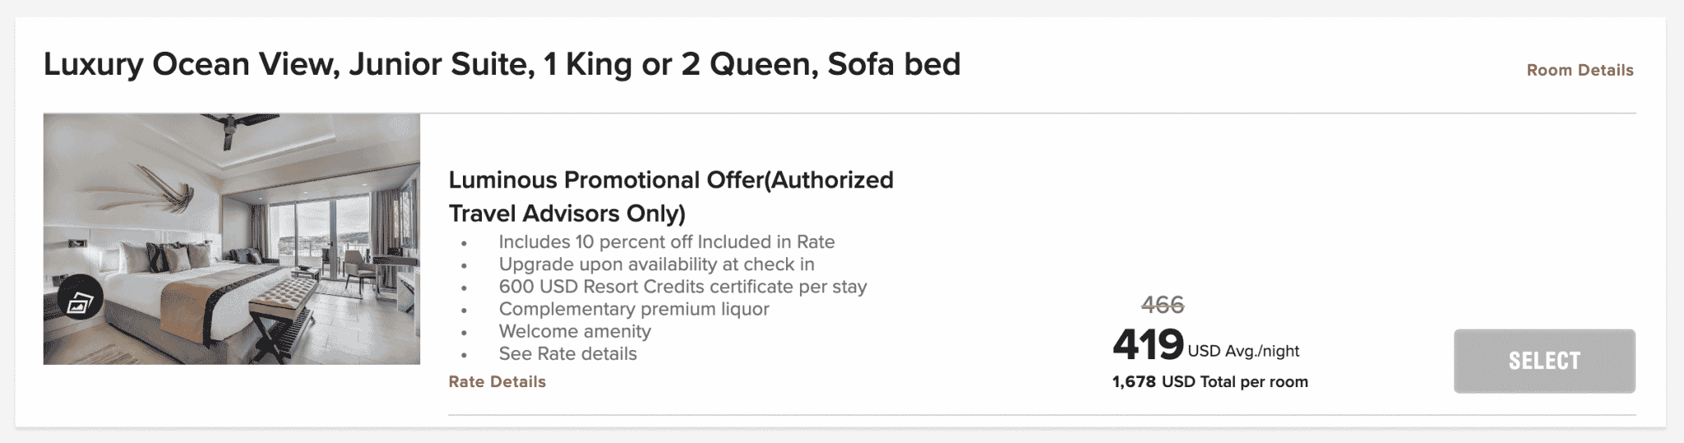Open the photo gallery icon on room image
Screen dimensions: 1684x443
coord(80,302)
